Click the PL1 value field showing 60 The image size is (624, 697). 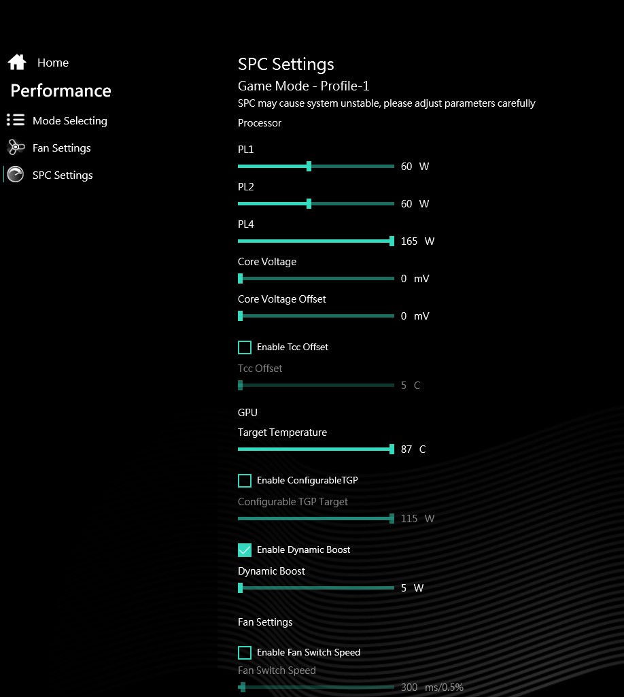click(406, 166)
